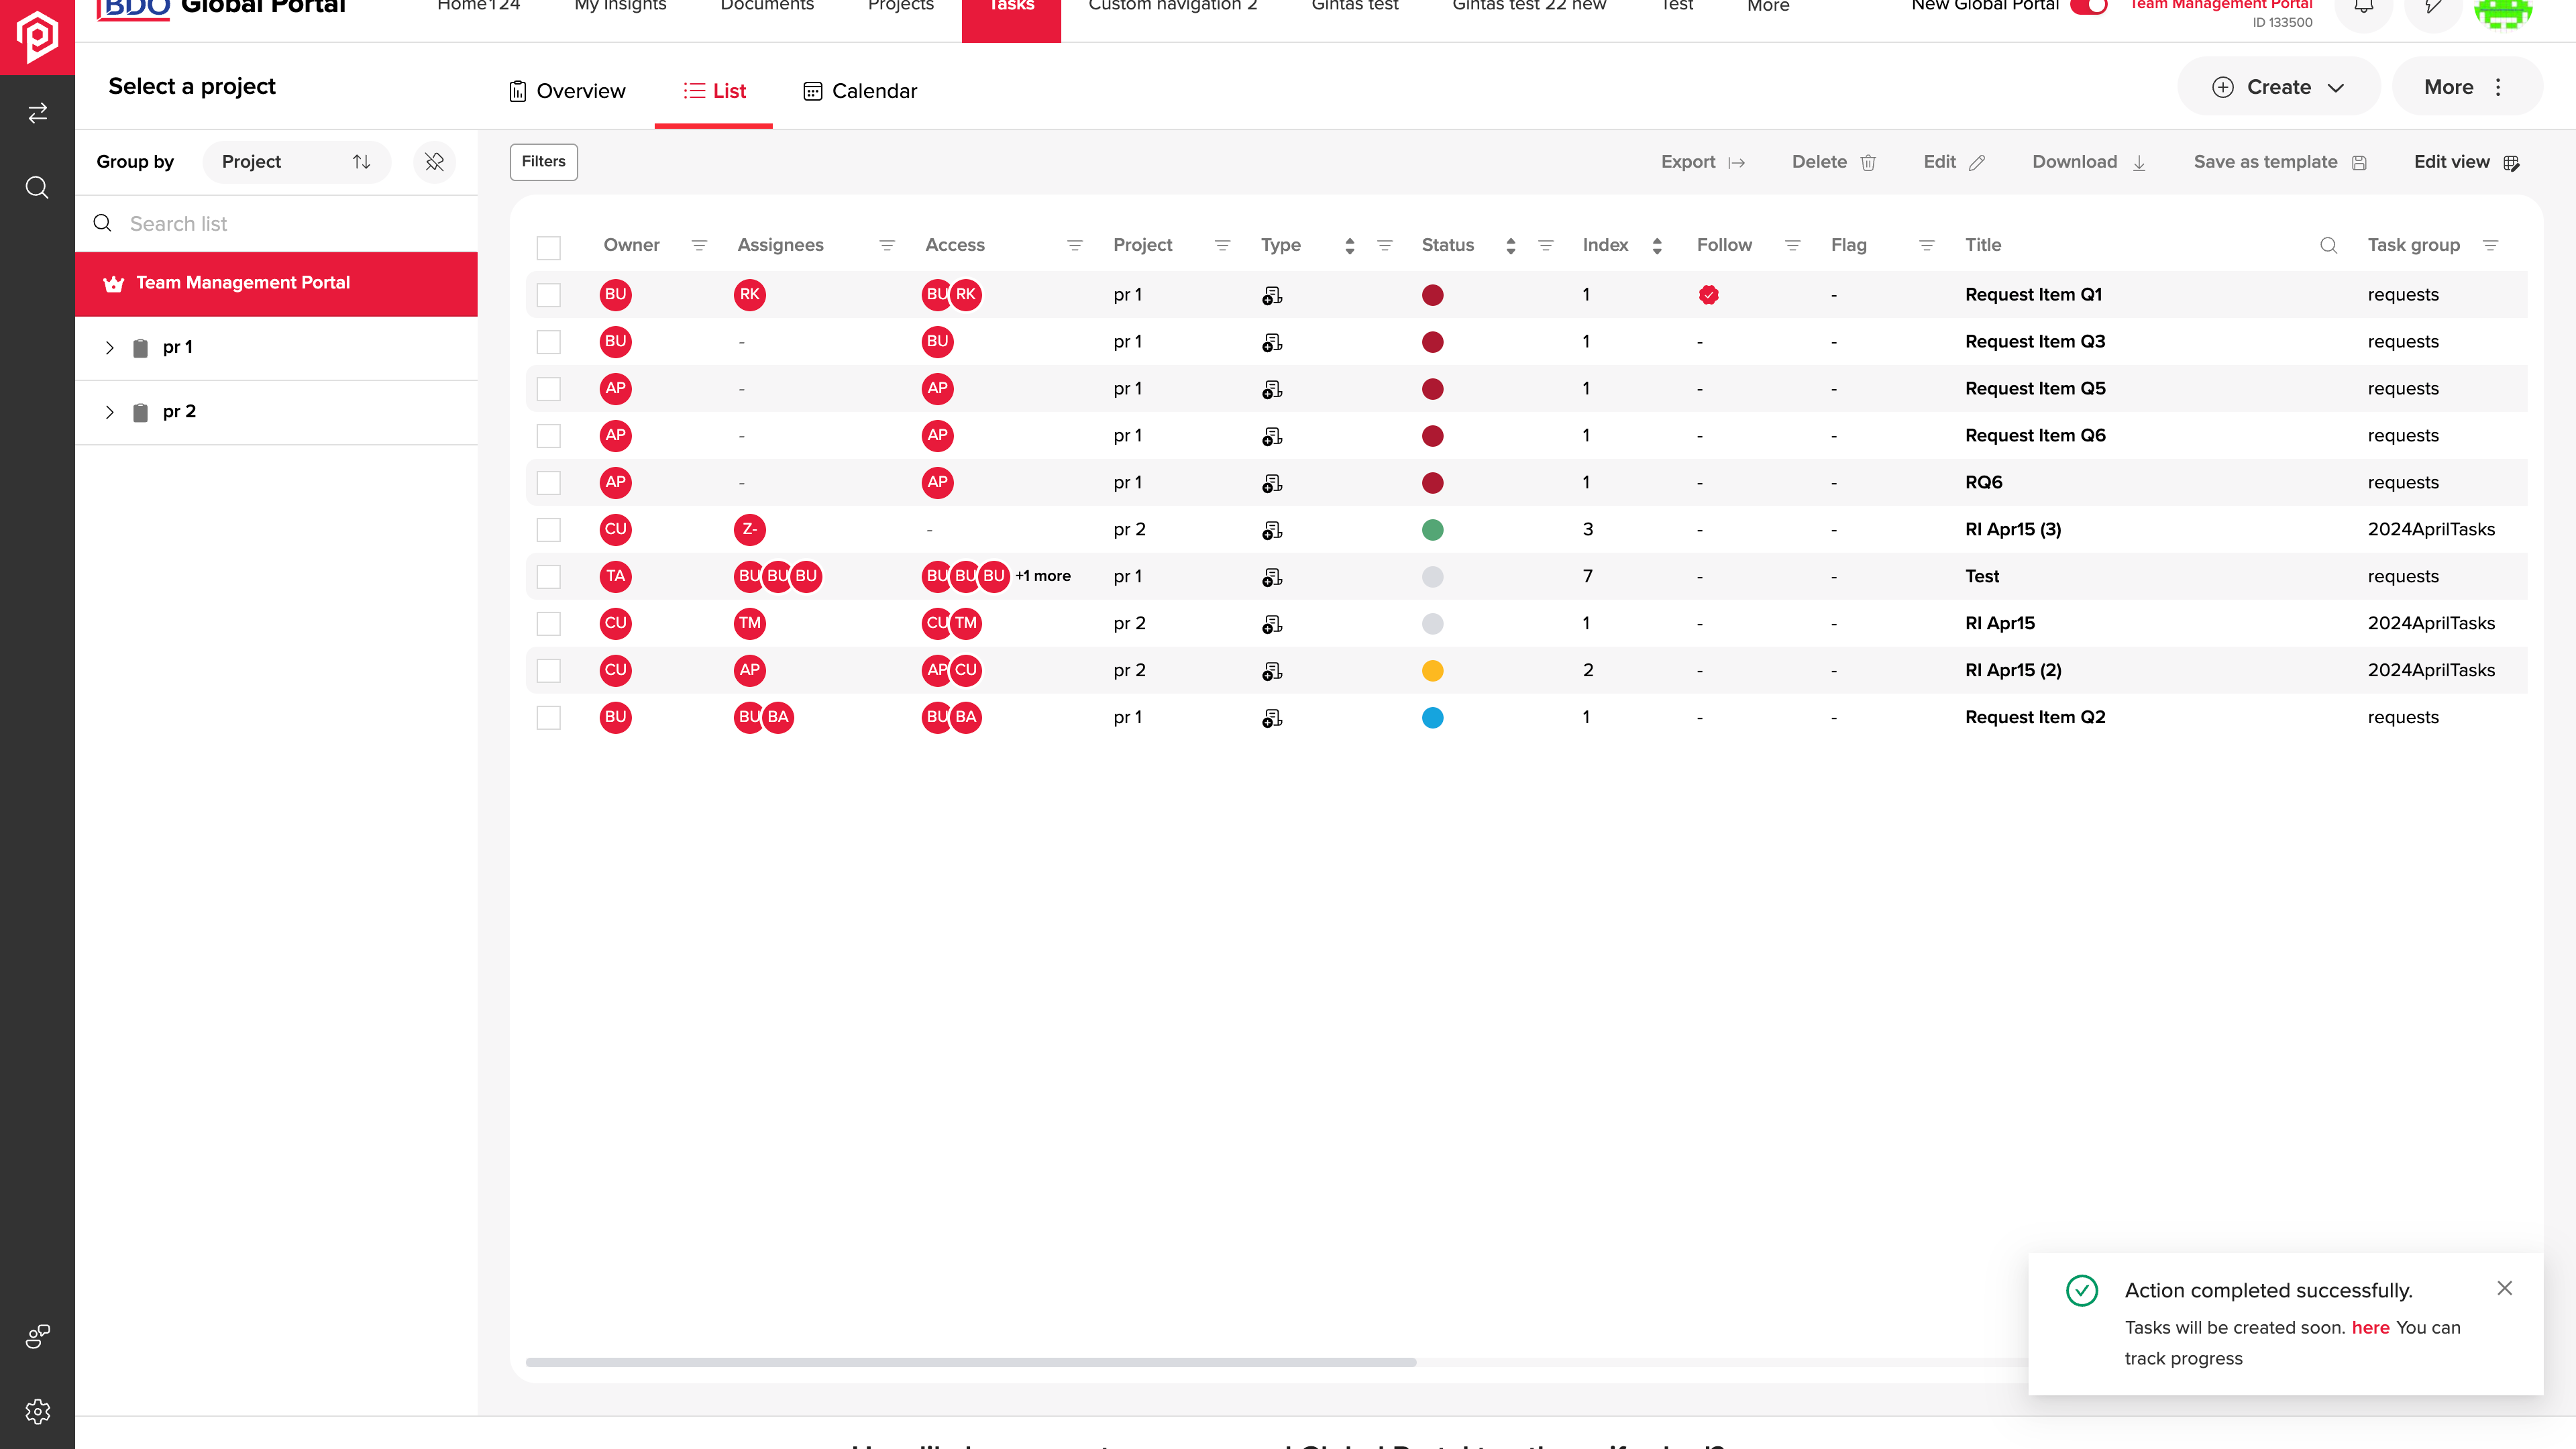Click the Follow column filter icon

(1792, 245)
